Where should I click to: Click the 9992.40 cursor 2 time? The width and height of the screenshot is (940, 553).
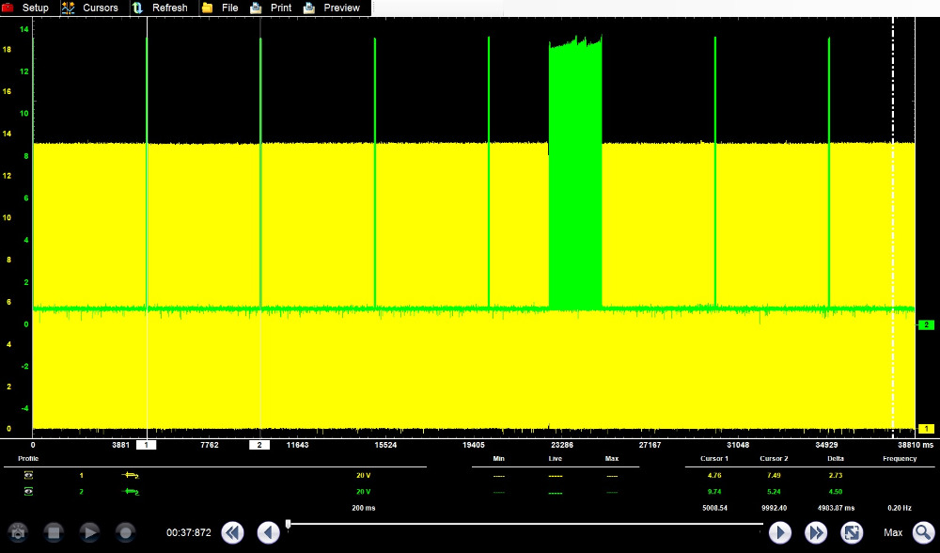774,508
